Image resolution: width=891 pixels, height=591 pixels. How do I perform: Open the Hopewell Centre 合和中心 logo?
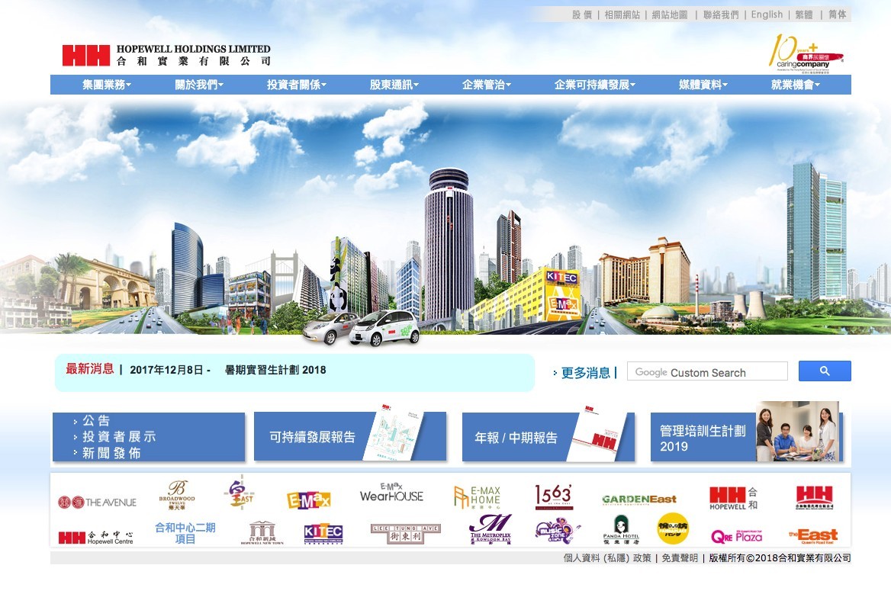pyautogui.click(x=95, y=537)
